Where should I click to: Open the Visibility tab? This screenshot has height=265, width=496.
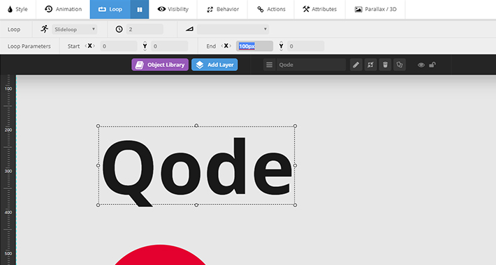(x=173, y=10)
